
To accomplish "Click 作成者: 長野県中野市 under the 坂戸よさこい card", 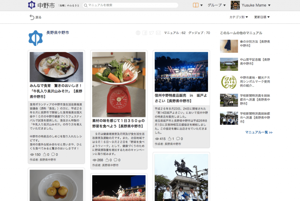I will point(168,144).
